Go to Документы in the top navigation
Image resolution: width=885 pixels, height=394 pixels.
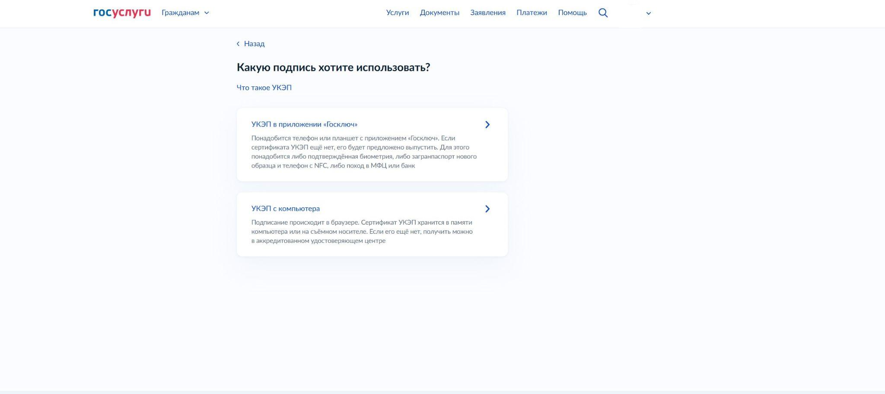tap(439, 13)
